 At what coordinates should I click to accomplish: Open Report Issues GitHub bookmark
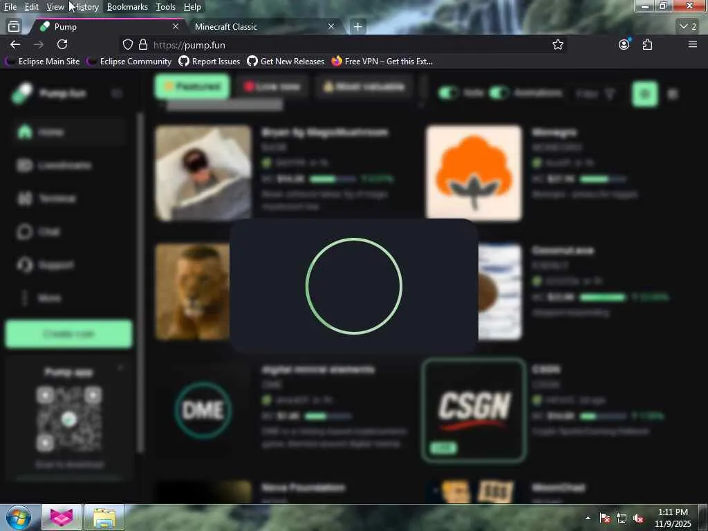click(209, 61)
